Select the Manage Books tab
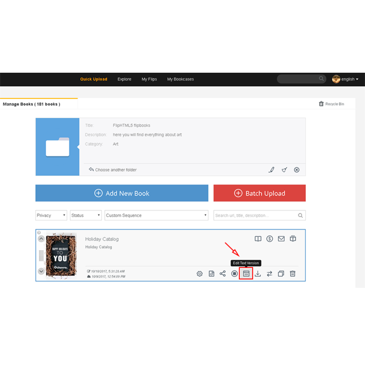 pos(31,104)
